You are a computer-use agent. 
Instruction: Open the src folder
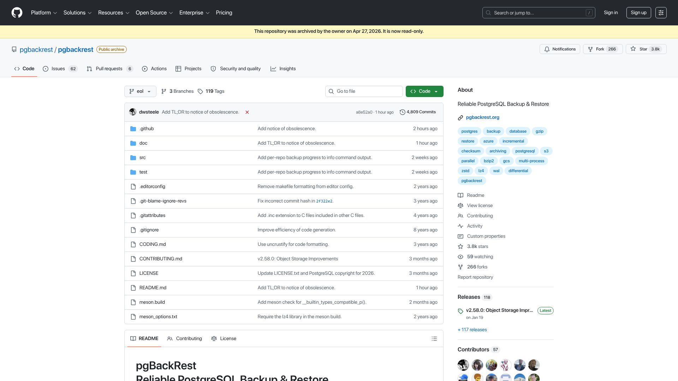(x=142, y=158)
